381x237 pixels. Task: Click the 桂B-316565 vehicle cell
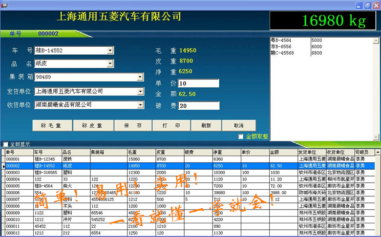pyautogui.click(x=47, y=173)
